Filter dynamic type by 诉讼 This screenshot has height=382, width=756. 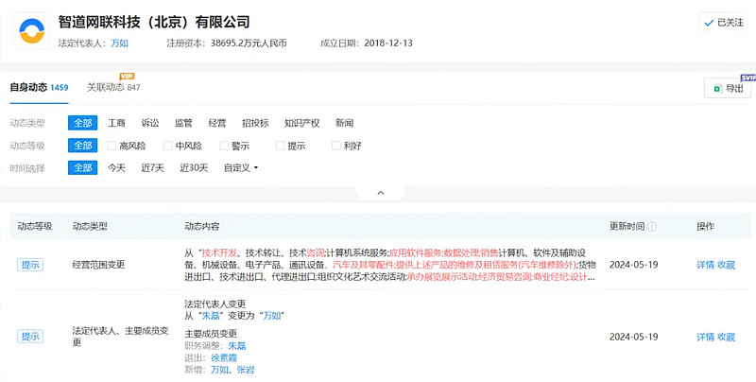150,123
